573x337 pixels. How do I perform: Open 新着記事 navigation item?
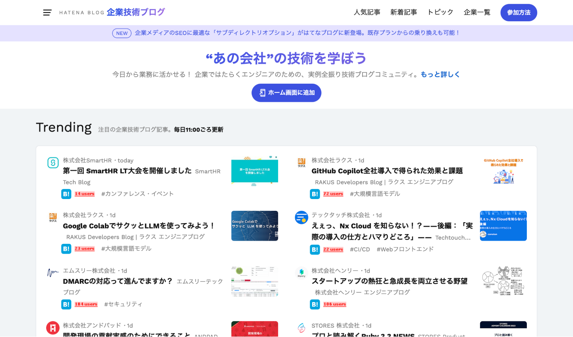tap(404, 12)
